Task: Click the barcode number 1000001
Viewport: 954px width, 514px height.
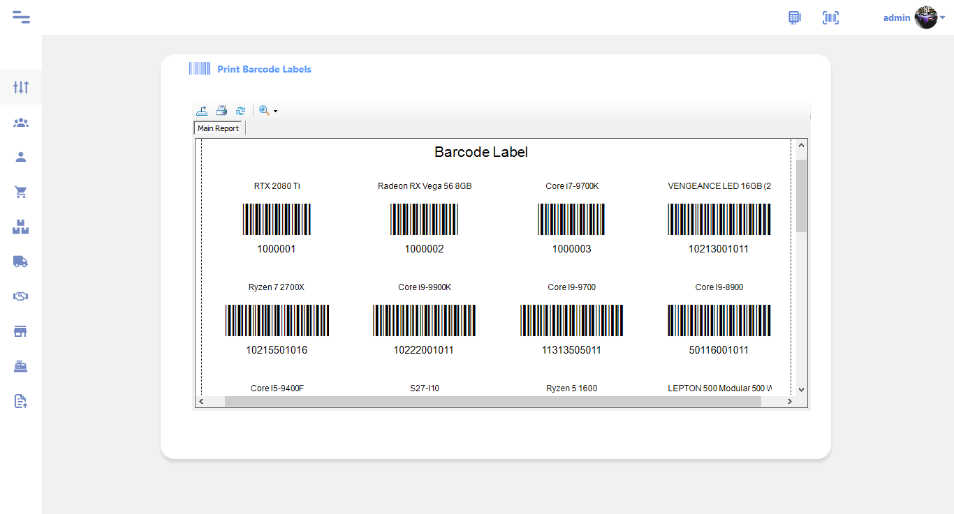Action: click(x=277, y=249)
